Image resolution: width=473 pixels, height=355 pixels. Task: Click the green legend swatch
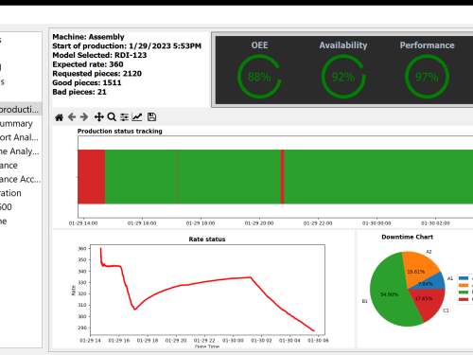[x=464, y=293]
